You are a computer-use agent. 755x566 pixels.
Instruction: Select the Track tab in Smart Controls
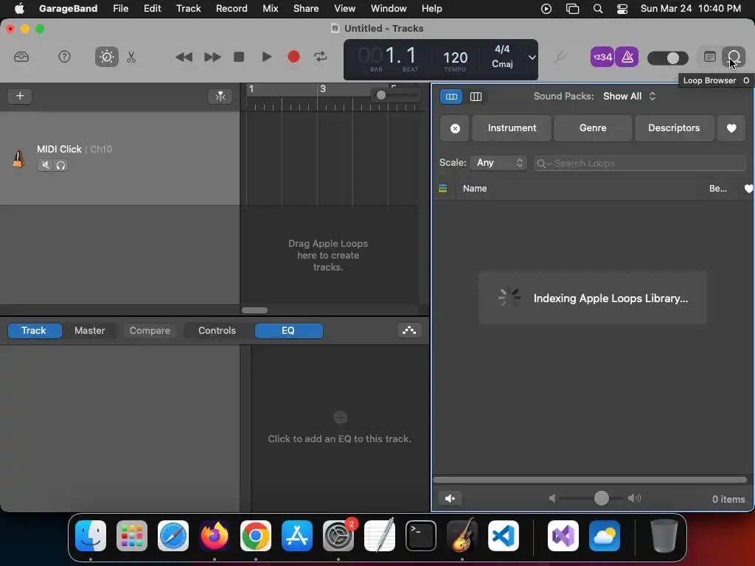[x=34, y=331]
